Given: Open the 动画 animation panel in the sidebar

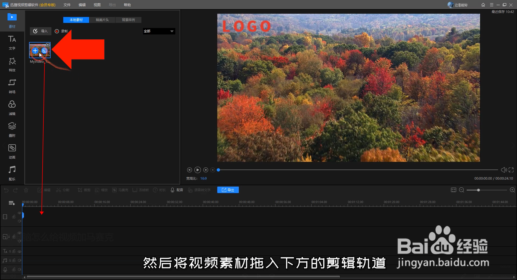Looking at the screenshot, I should point(12,152).
